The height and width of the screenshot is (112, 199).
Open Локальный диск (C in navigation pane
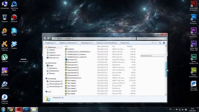(x=56, y=81)
